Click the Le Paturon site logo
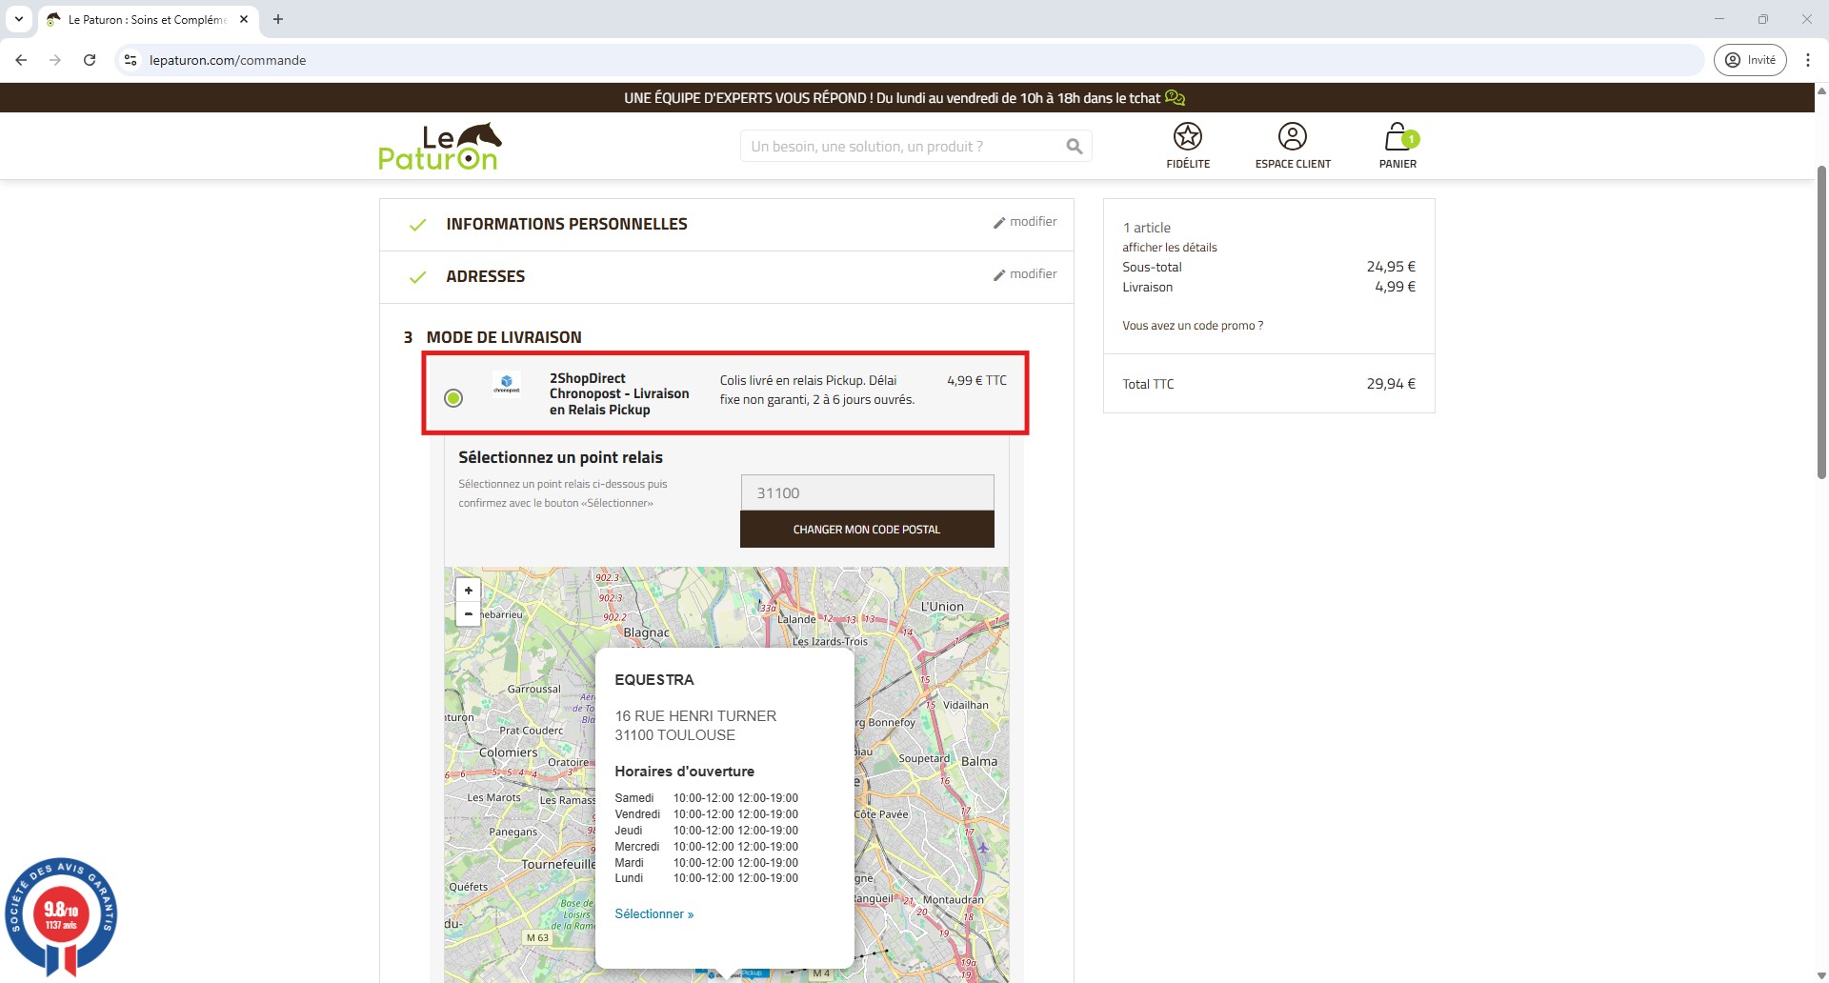The image size is (1829, 983). click(439, 145)
